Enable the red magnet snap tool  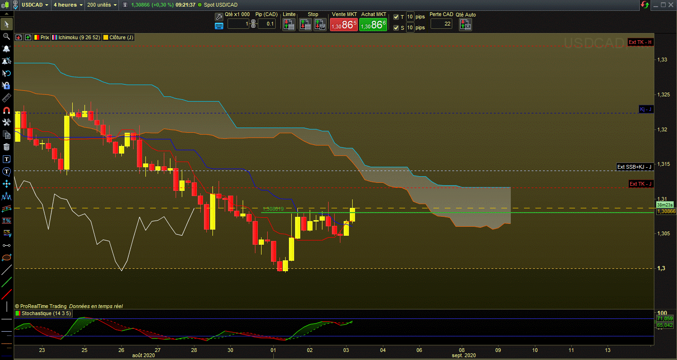click(7, 110)
